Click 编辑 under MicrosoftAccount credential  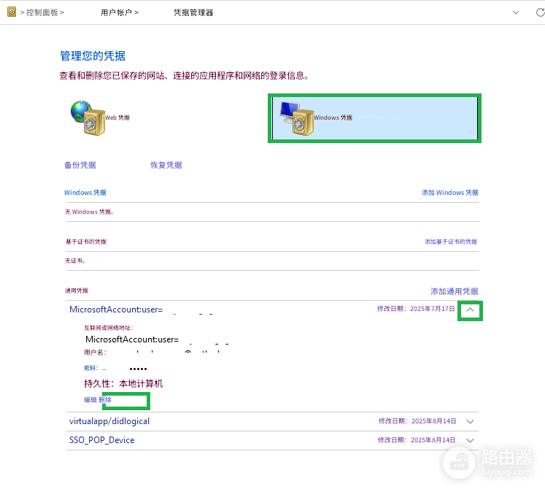pos(90,400)
